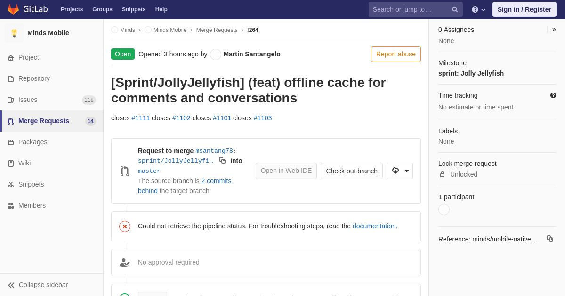Click the Collapse sidebar double-chevron icon
This screenshot has width=565, height=296.
coord(11,285)
